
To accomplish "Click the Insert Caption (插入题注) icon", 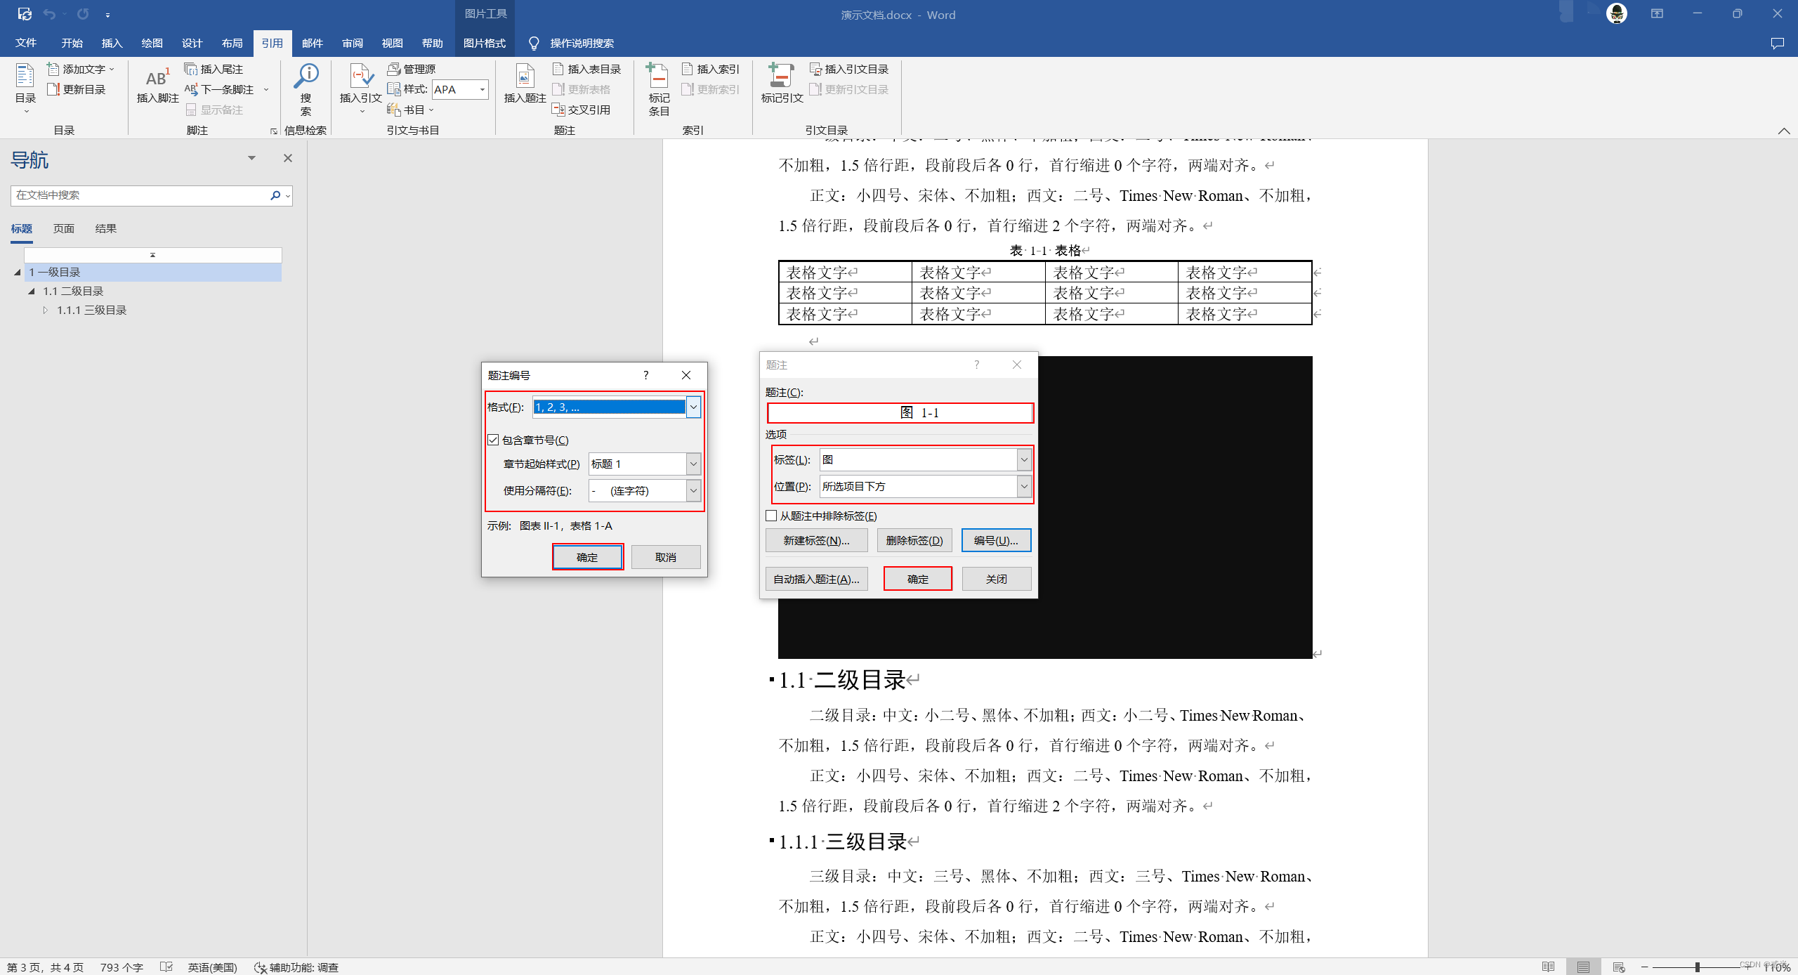I will point(524,77).
